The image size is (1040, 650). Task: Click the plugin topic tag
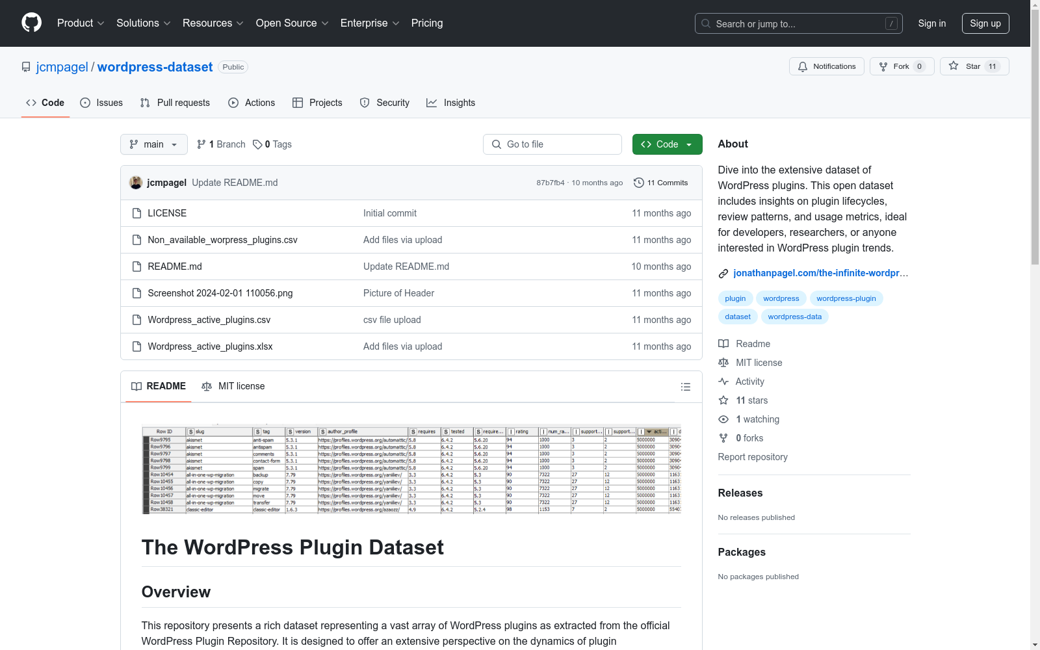pos(735,298)
